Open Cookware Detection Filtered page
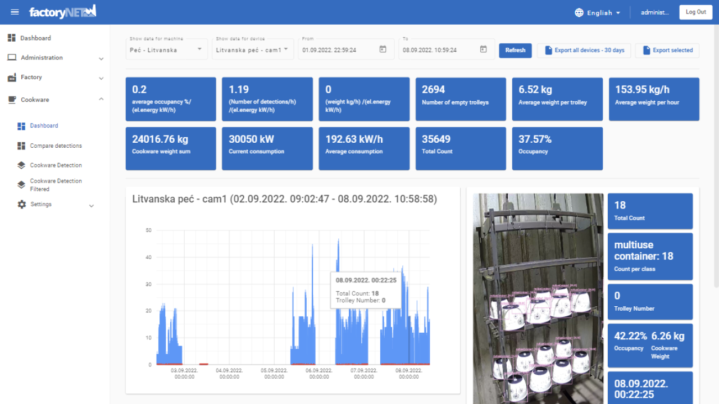This screenshot has width=719, height=404. (55, 185)
